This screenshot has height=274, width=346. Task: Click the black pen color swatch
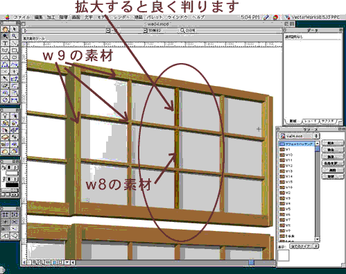(12, 185)
